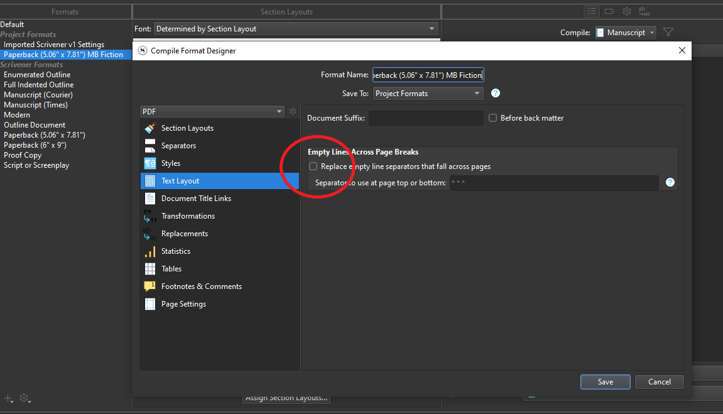723x414 pixels.
Task: Click the Document Suffix text field
Action: pos(426,118)
